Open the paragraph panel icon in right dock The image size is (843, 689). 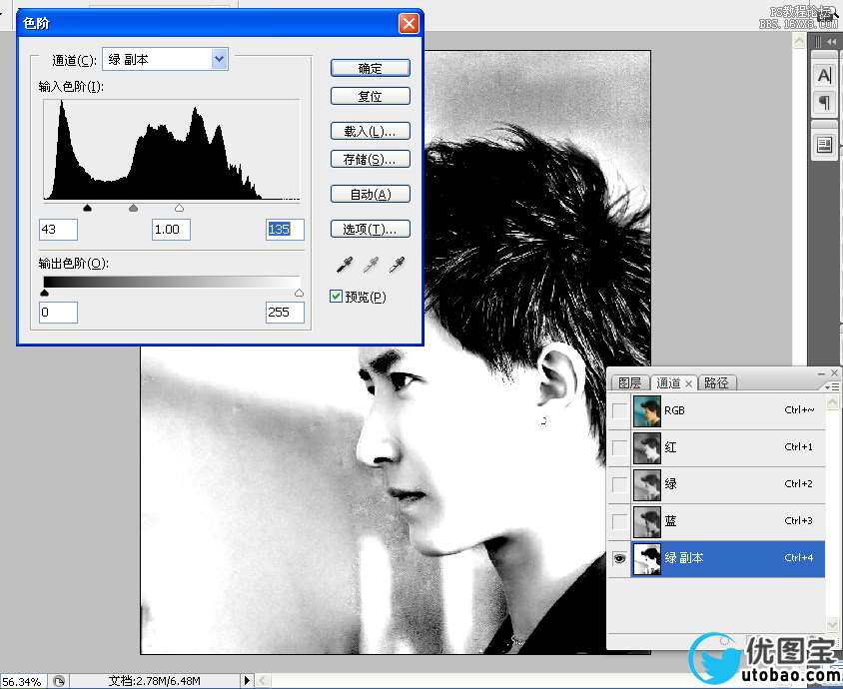(x=824, y=102)
